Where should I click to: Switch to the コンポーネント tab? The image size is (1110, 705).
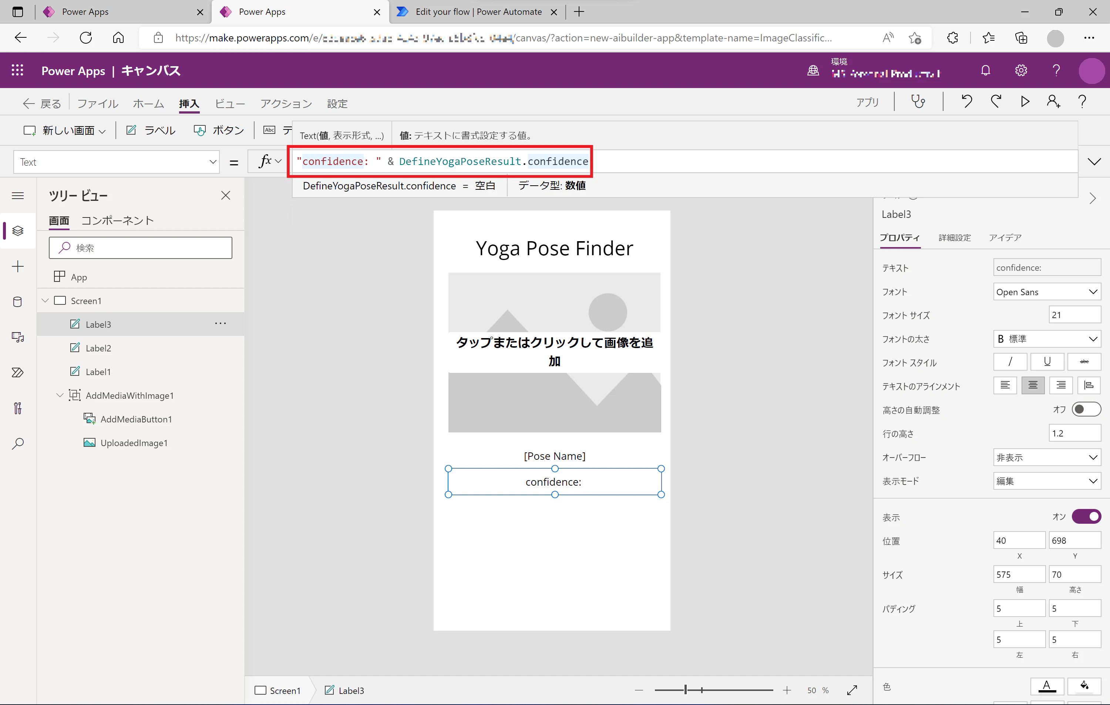click(117, 221)
